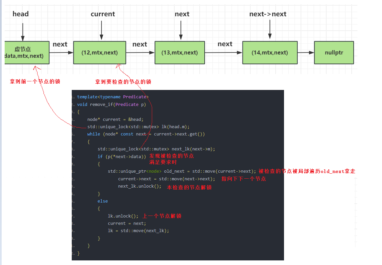
Task: Click the code line if (p(*next->data))
Action: pyautogui.click(x=122, y=157)
